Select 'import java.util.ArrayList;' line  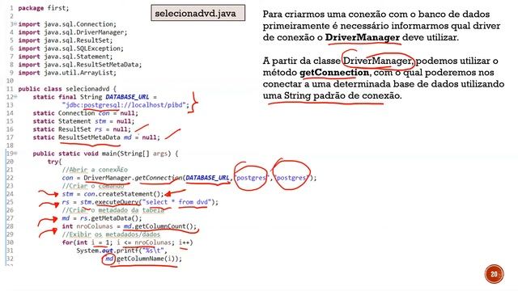click(67, 73)
